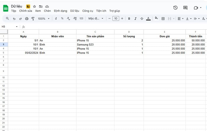
Task: Expand the horizontal align dropdown
Action: point(180,19)
